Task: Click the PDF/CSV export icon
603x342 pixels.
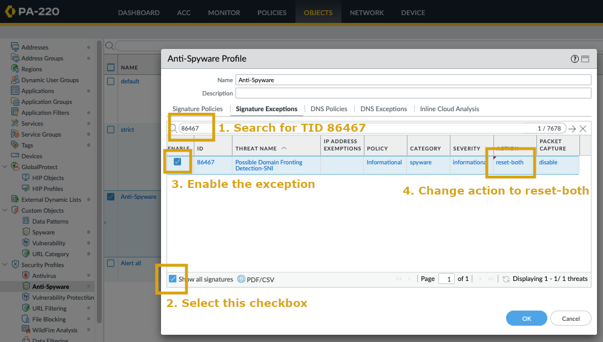Action: [x=241, y=279]
